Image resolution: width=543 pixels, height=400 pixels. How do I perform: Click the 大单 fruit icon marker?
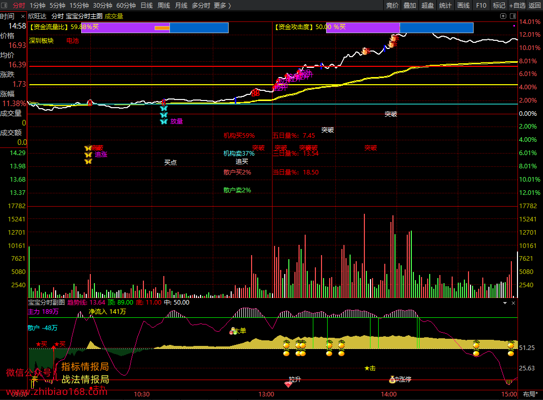(x=233, y=331)
